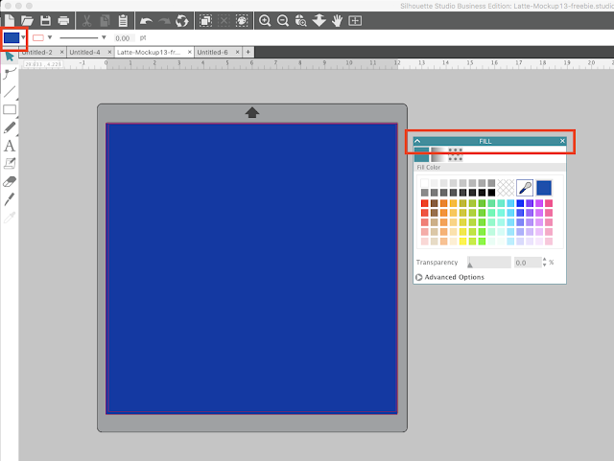Select the blue rectangle on mat

[x=251, y=268]
